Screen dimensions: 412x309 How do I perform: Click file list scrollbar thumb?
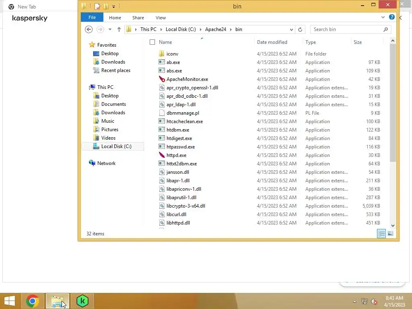(393, 103)
